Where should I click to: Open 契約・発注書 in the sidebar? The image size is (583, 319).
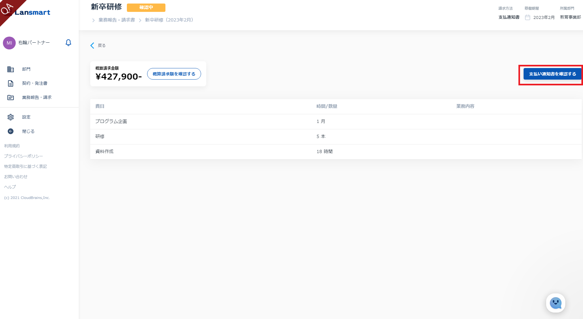pyautogui.click(x=35, y=83)
